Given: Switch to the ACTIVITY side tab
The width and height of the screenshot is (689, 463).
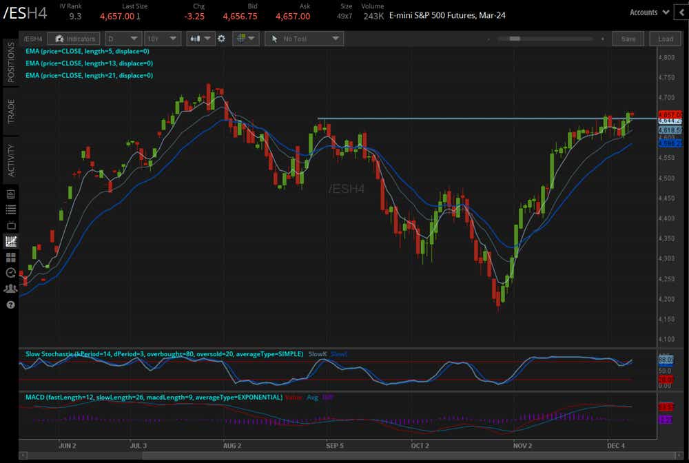Looking at the screenshot, I should pos(10,161).
